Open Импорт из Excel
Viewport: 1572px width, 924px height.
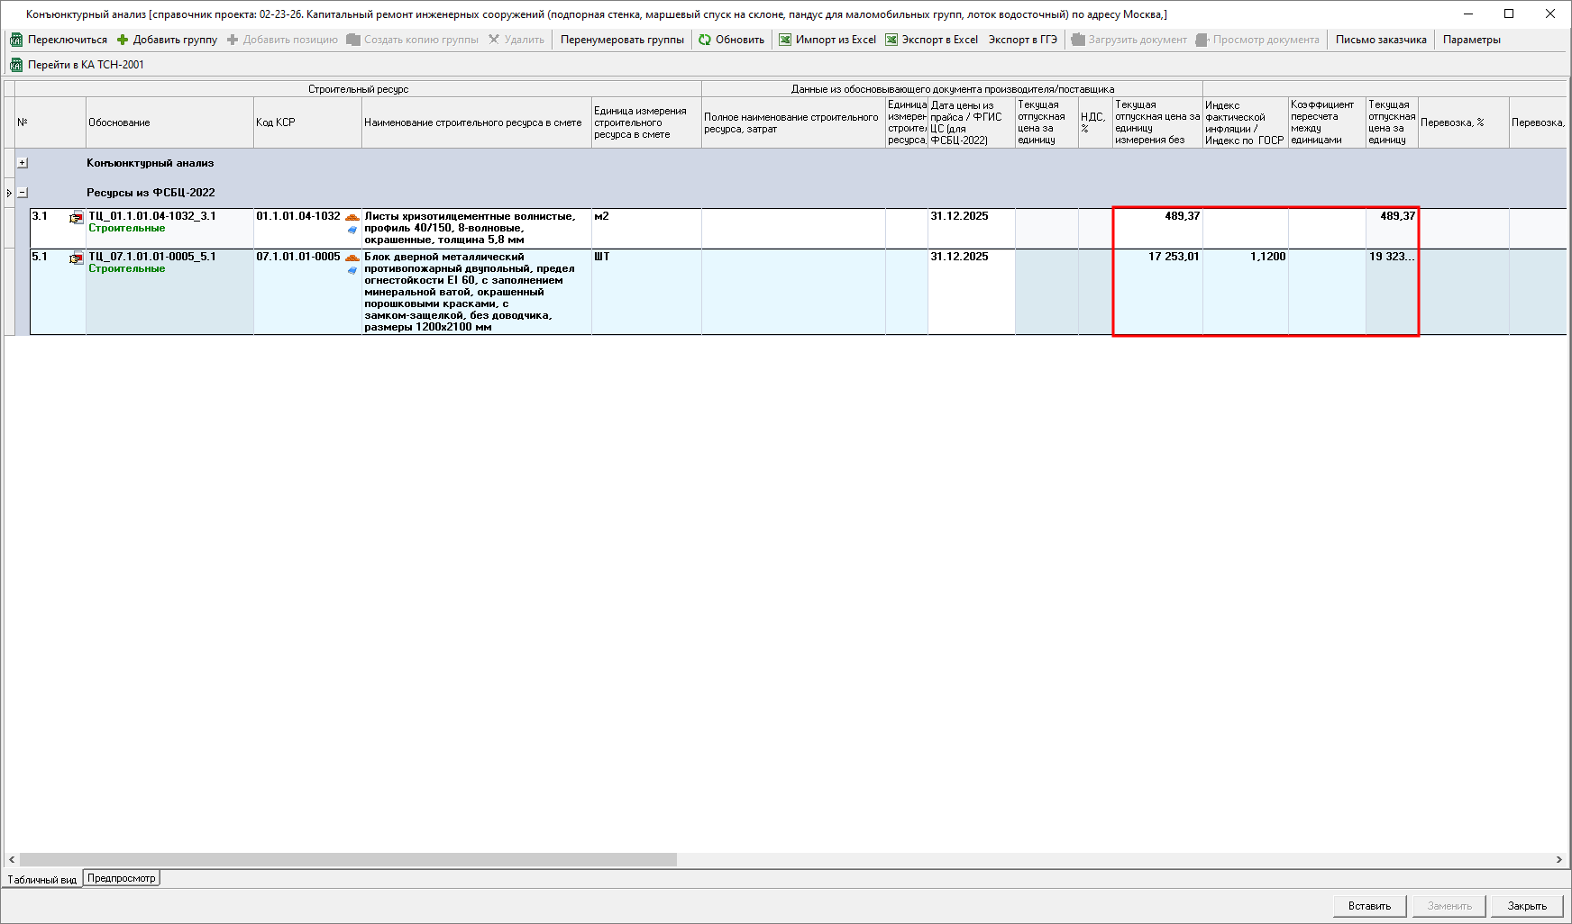[x=827, y=40]
